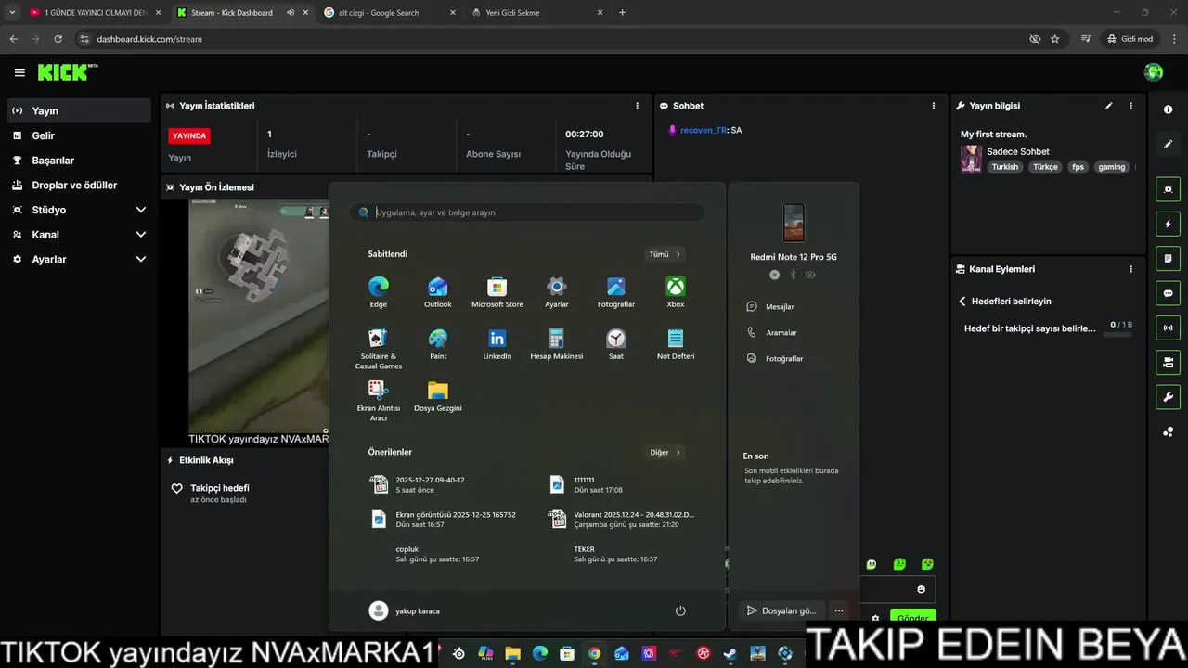Toggle the document panel icon in right rail
This screenshot has width=1188, height=668.
point(1168,258)
